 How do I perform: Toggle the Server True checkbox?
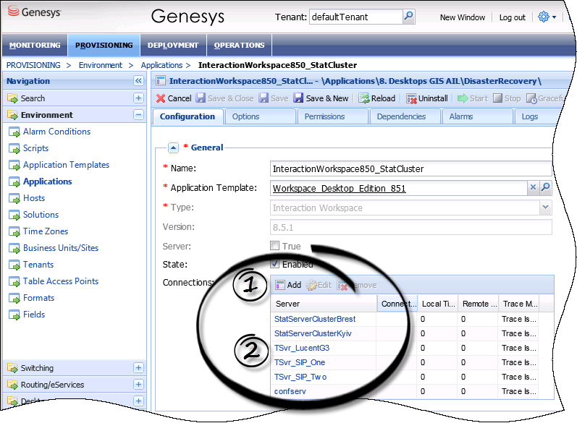pyautogui.click(x=275, y=247)
